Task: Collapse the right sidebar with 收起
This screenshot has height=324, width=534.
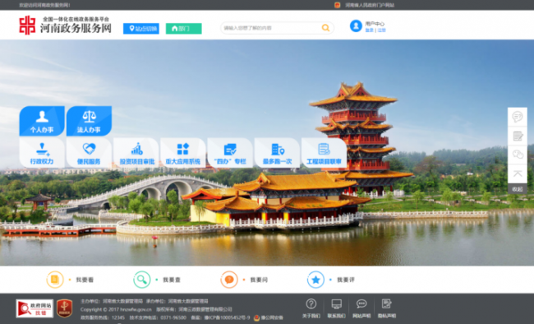Action: coord(518,189)
